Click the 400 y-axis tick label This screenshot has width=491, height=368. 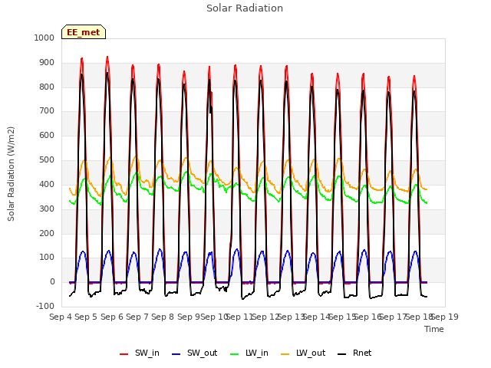47,184
